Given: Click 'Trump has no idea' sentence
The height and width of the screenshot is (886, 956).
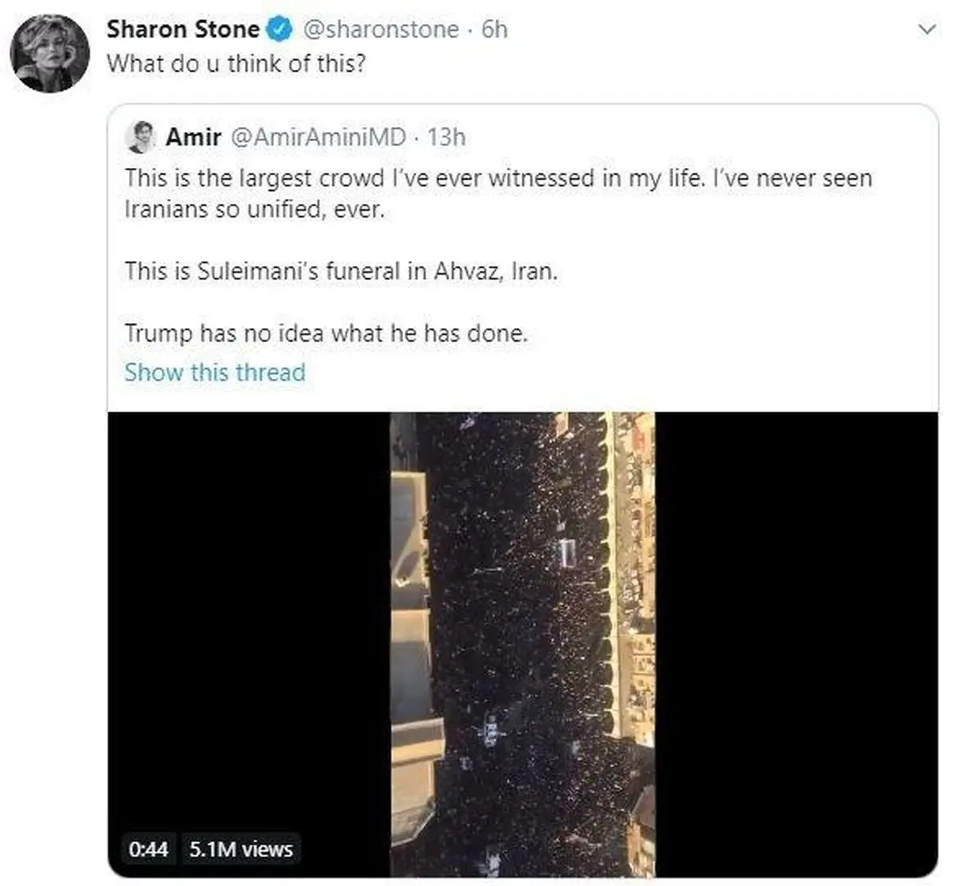Looking at the screenshot, I should tap(326, 333).
